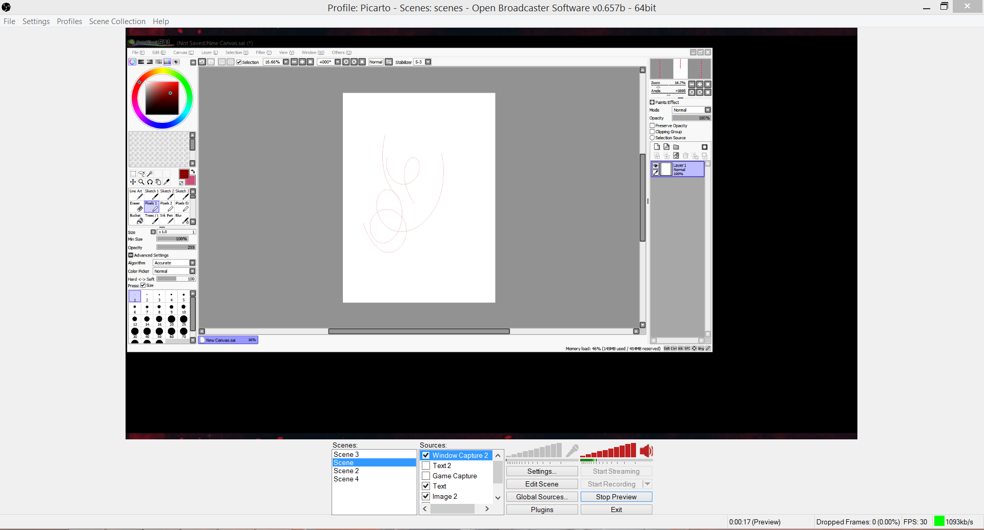Mute the red desktop speaker icon

[x=646, y=451]
